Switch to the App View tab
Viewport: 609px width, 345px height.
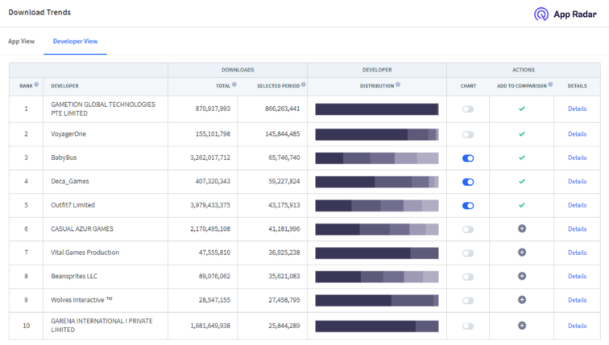22,41
